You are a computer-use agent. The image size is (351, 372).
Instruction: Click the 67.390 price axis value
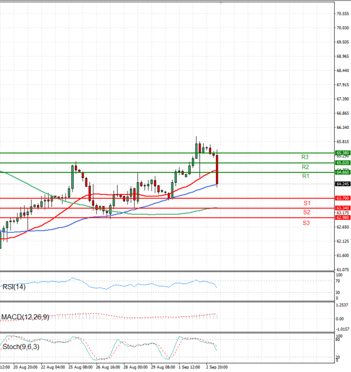343,99
